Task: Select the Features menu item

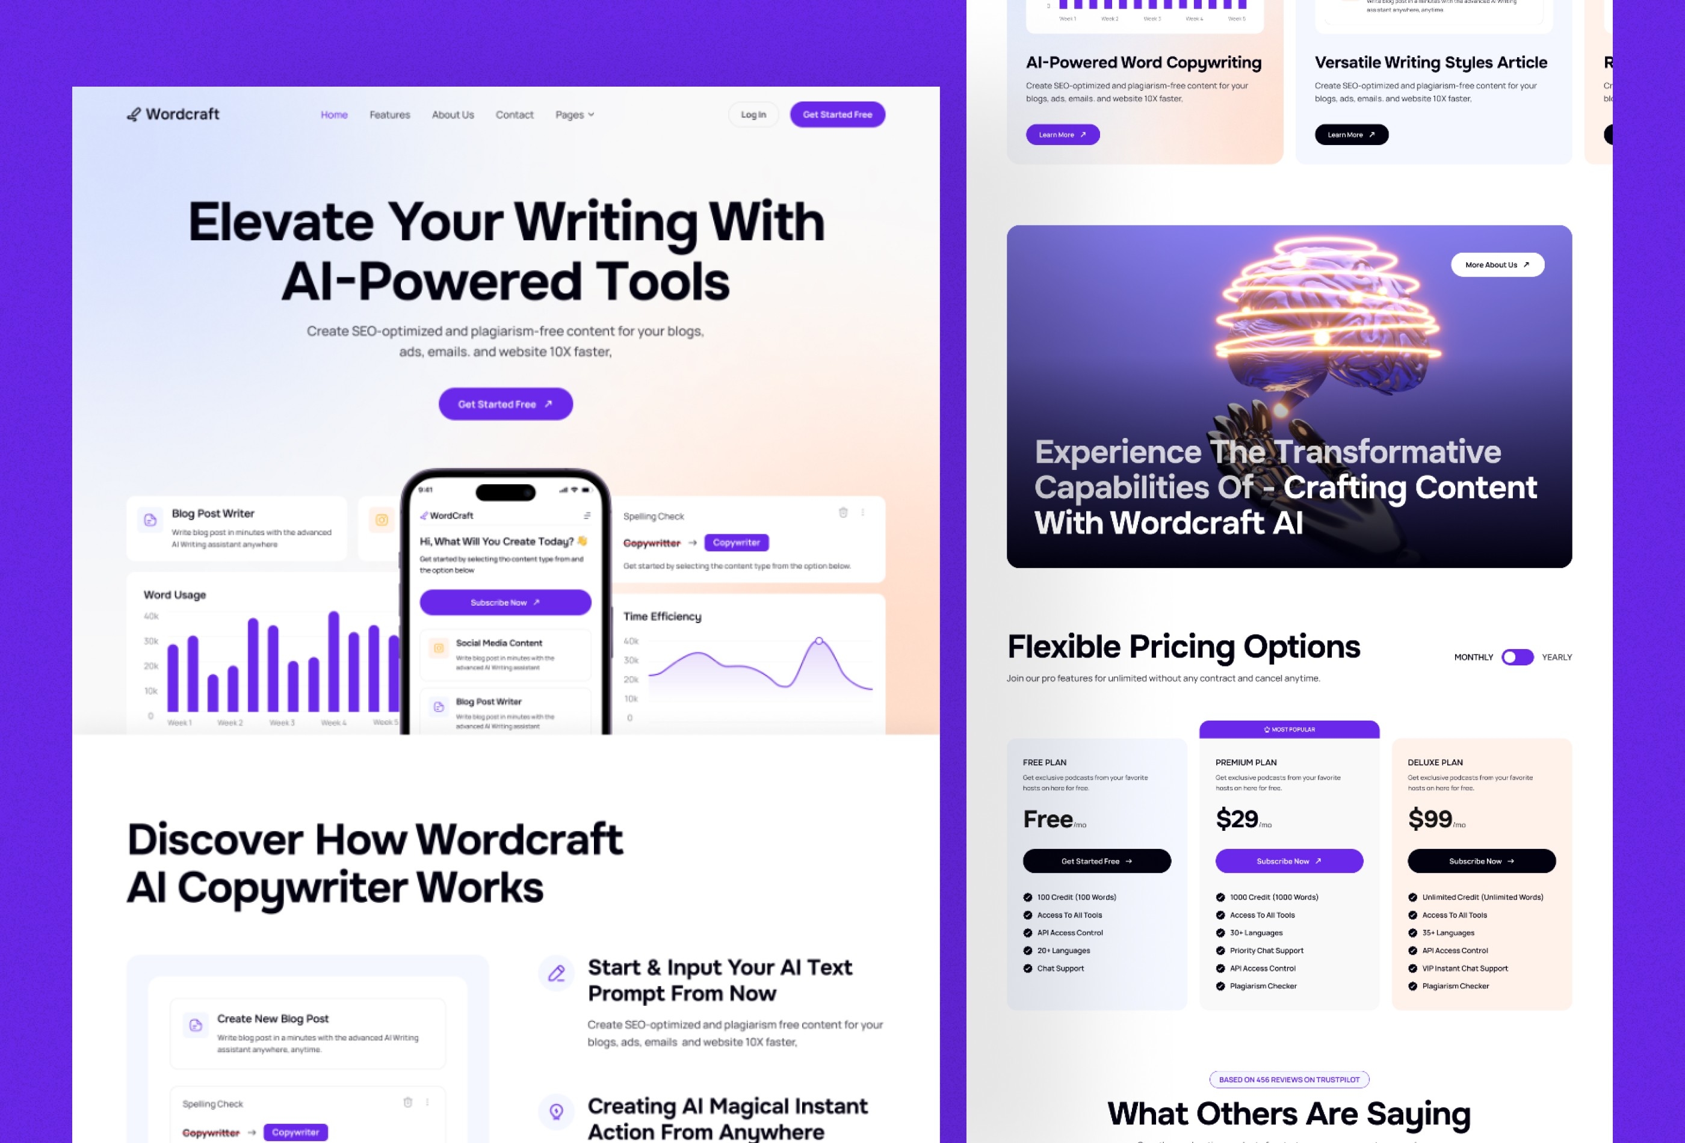Action: point(389,115)
